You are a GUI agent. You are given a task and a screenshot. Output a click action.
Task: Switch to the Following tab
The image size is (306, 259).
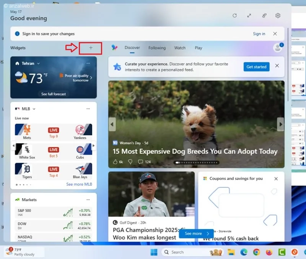point(157,48)
